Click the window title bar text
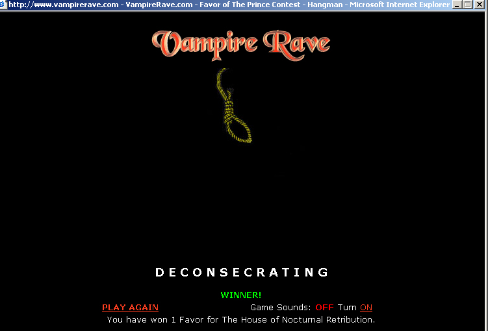The image size is (488, 331). point(229,5)
